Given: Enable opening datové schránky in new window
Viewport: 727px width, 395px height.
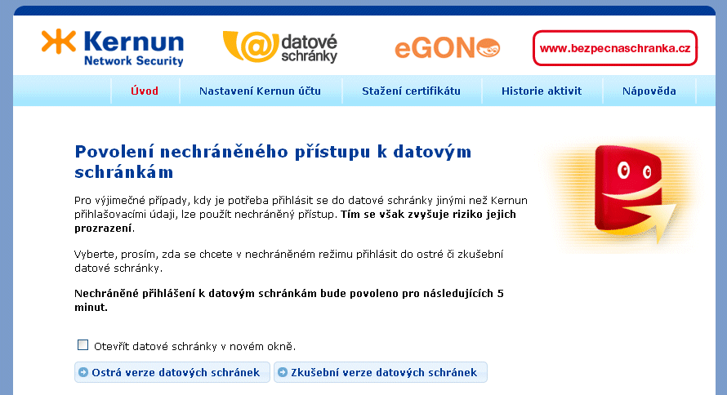Looking at the screenshot, I should pyautogui.click(x=83, y=344).
